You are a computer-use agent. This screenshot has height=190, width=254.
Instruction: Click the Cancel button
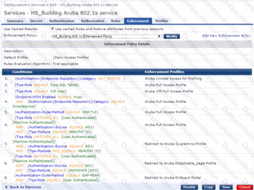click(x=244, y=187)
